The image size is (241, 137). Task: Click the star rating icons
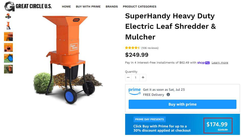(x=133, y=48)
